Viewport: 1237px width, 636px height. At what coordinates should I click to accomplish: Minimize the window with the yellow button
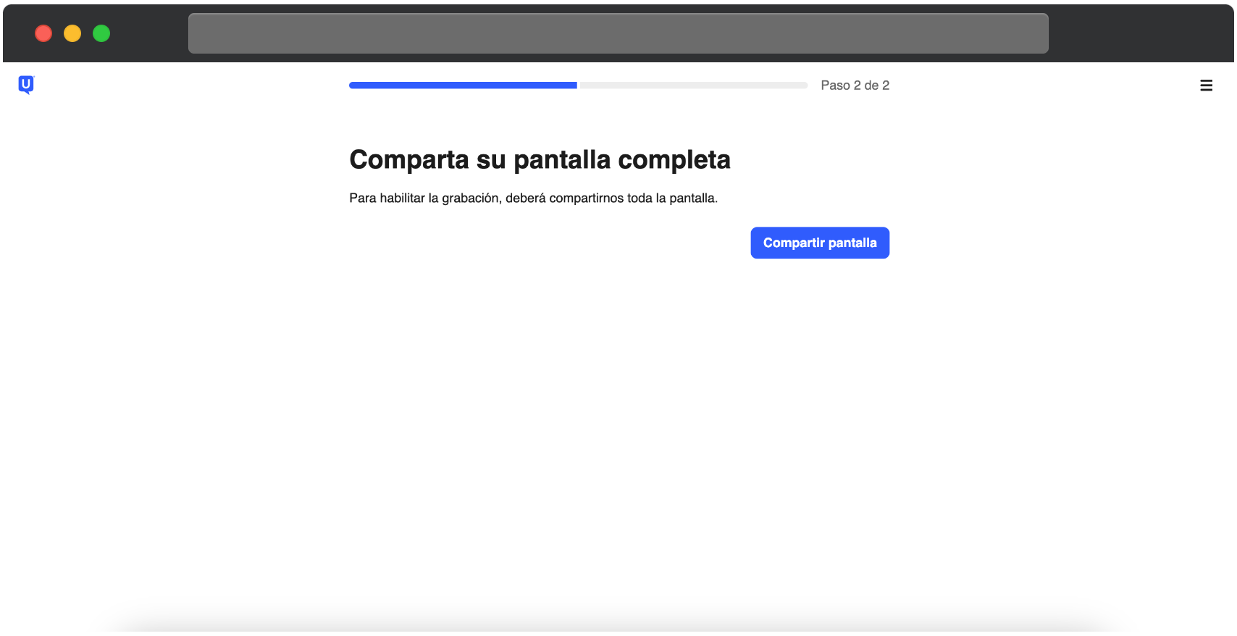tap(72, 33)
